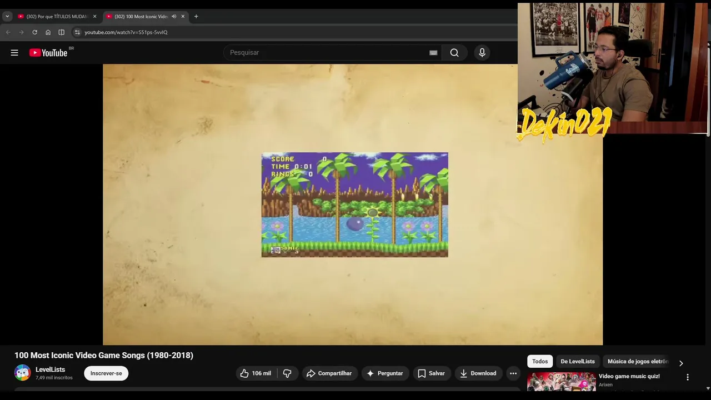This screenshot has width=711, height=400.
Task: Mute the tab via speaker icon
Action: (x=174, y=17)
